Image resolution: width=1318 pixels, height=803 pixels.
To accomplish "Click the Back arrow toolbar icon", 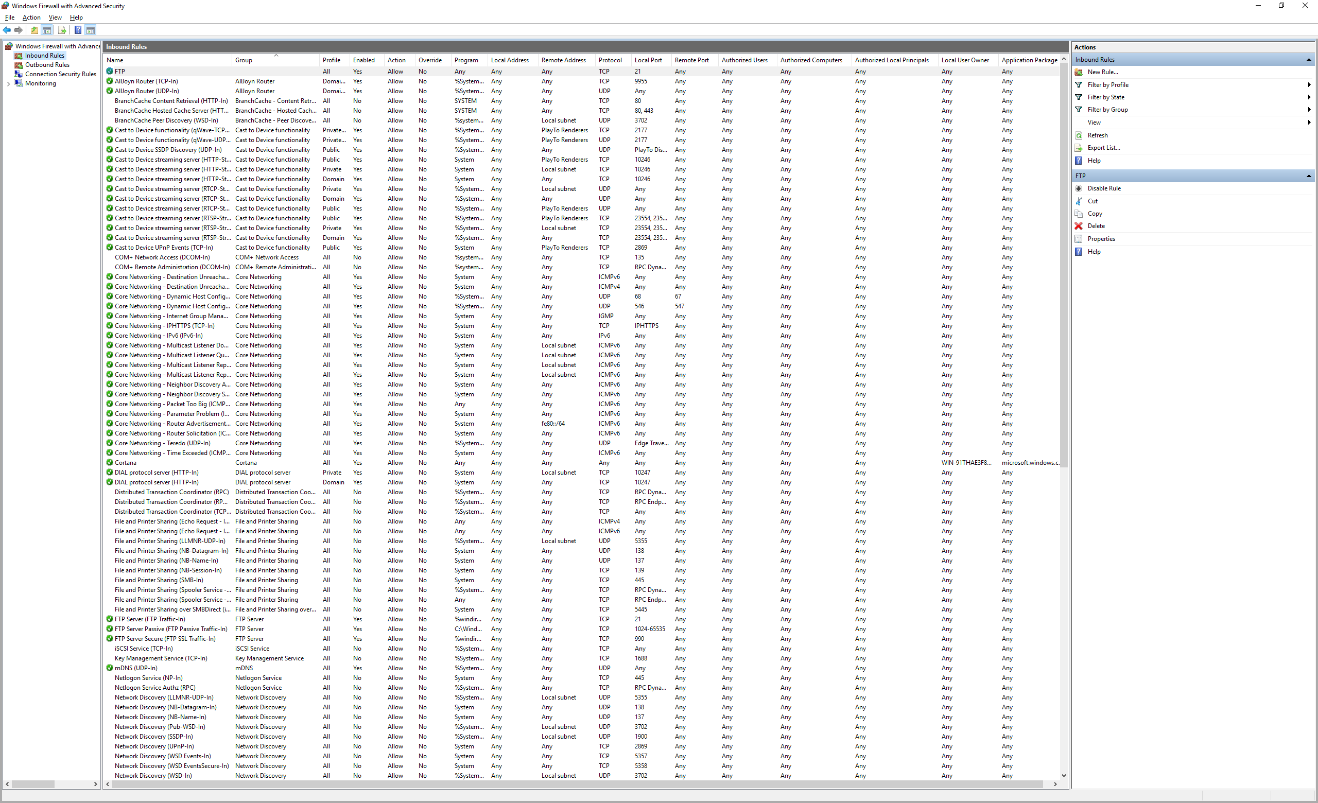I will (7, 30).
